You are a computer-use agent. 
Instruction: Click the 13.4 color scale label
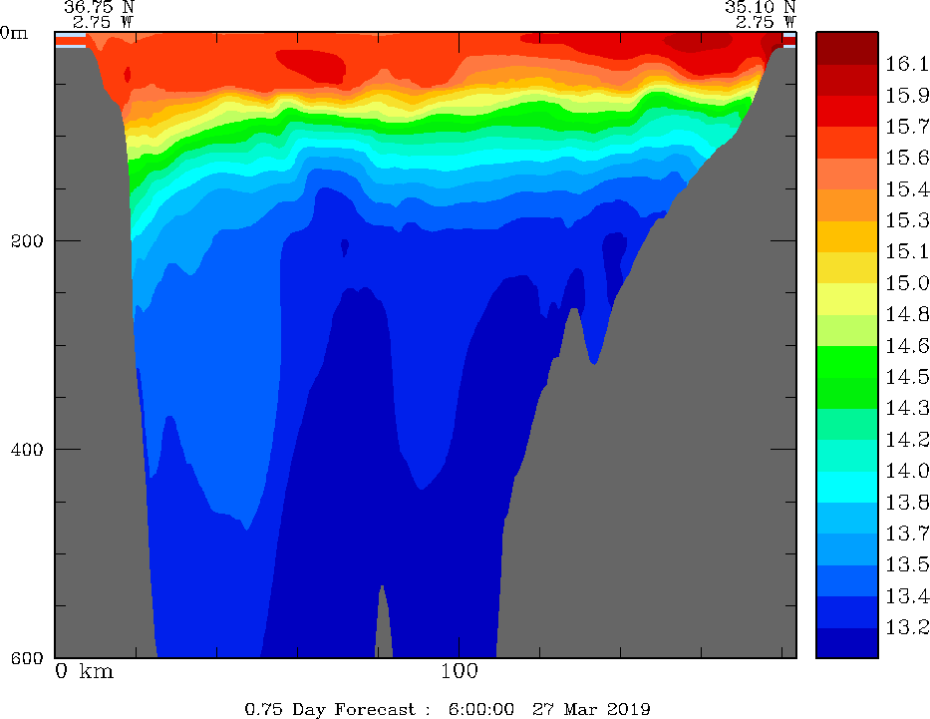[907, 595]
